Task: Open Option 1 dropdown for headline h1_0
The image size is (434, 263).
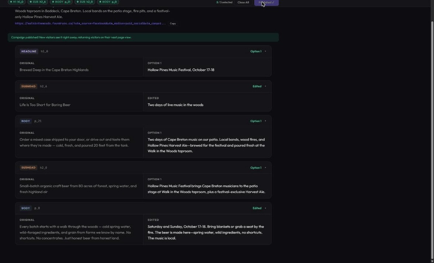Action: coord(258,52)
